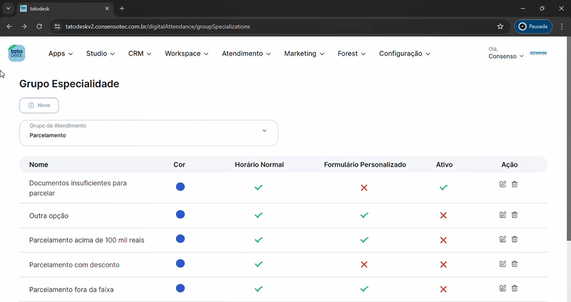Click the Pausada profile button
Screen dimensions: 571x302
pyautogui.click(x=533, y=27)
